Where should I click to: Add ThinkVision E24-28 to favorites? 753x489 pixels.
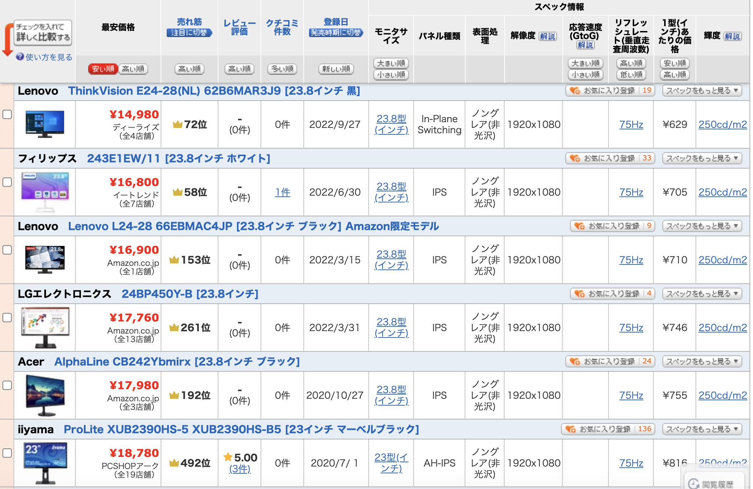610,91
